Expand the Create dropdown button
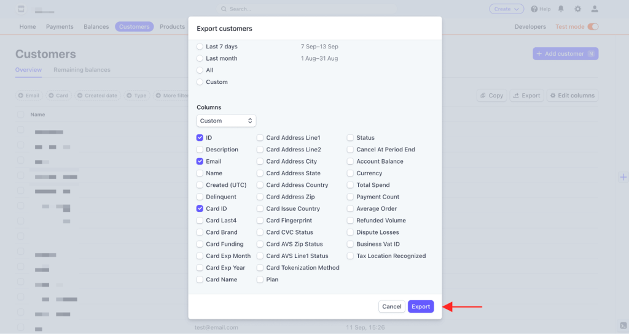 click(x=506, y=9)
